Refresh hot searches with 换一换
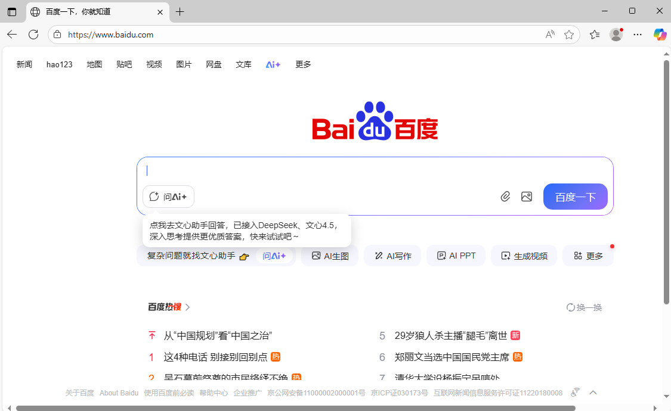The image size is (671, 411). pyautogui.click(x=584, y=307)
